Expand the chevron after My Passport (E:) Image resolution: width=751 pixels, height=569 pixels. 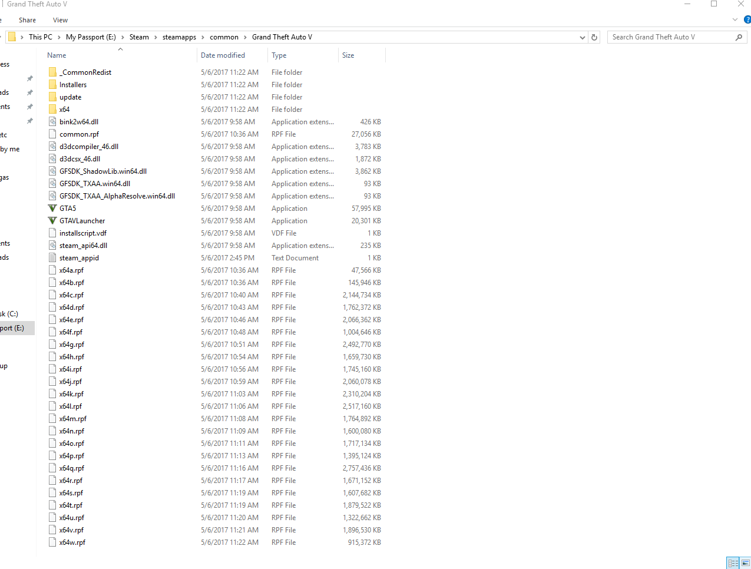(123, 37)
